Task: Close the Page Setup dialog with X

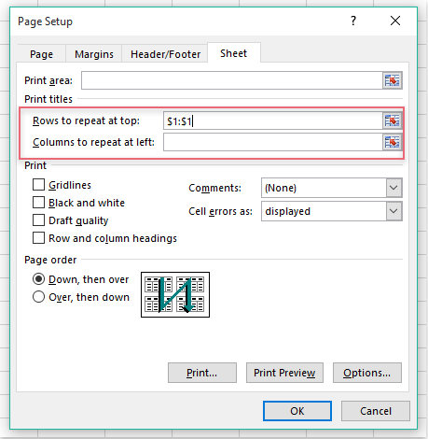Action: click(x=395, y=21)
